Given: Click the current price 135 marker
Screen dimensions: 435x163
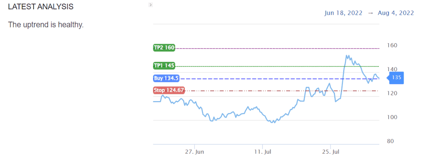Looking at the screenshot, I should click(396, 78).
